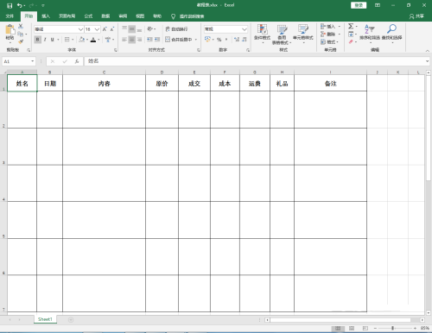
Task: Click the Decrease Indent icon
Action: pyautogui.click(x=149, y=40)
